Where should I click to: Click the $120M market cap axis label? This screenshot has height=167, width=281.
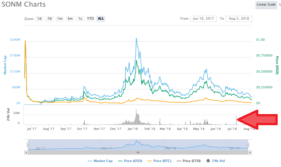coord(15,71)
